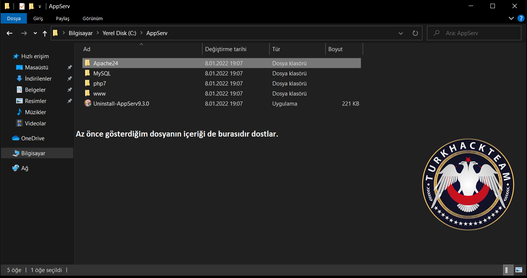Select the www folder icon
This screenshot has height=278, width=527.
click(x=87, y=93)
